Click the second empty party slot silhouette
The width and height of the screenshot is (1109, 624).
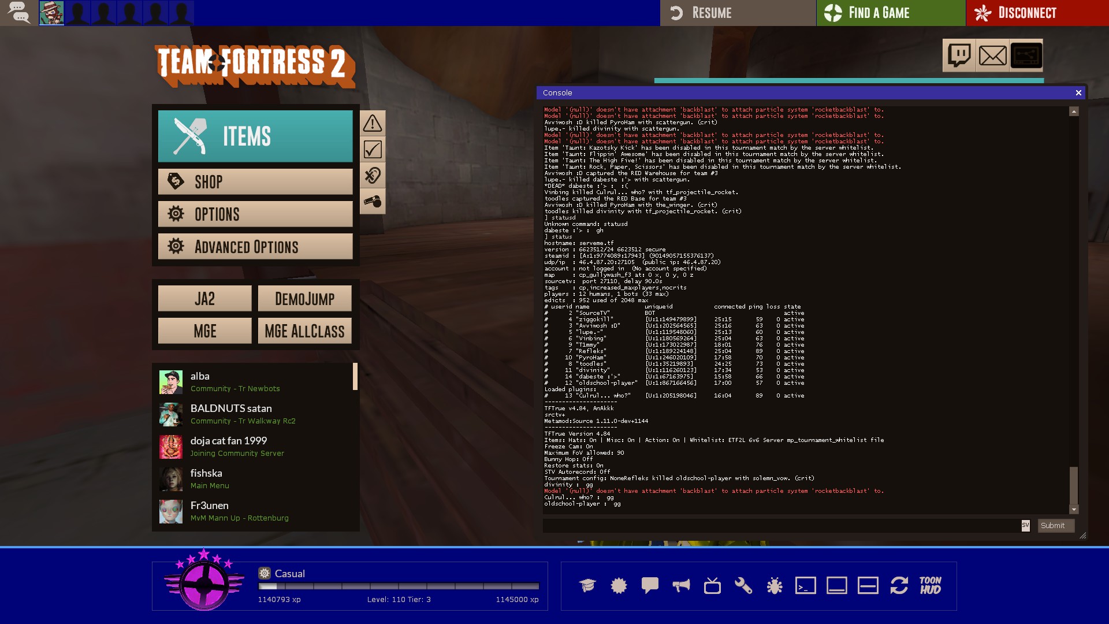(x=103, y=13)
